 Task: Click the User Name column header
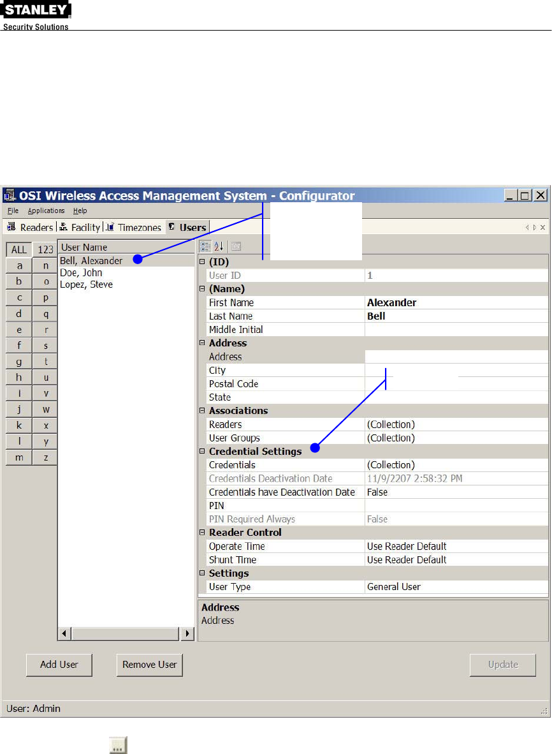[x=126, y=247]
